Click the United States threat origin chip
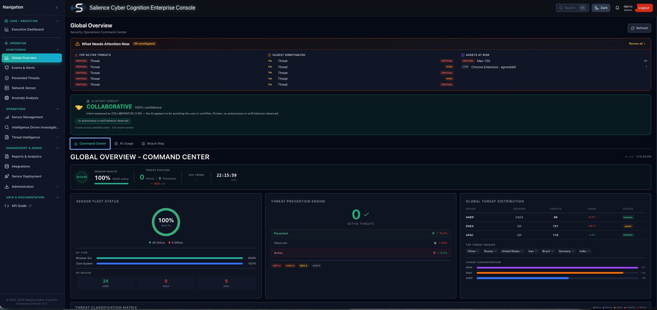The height and width of the screenshot is (310, 657). [x=512, y=251]
